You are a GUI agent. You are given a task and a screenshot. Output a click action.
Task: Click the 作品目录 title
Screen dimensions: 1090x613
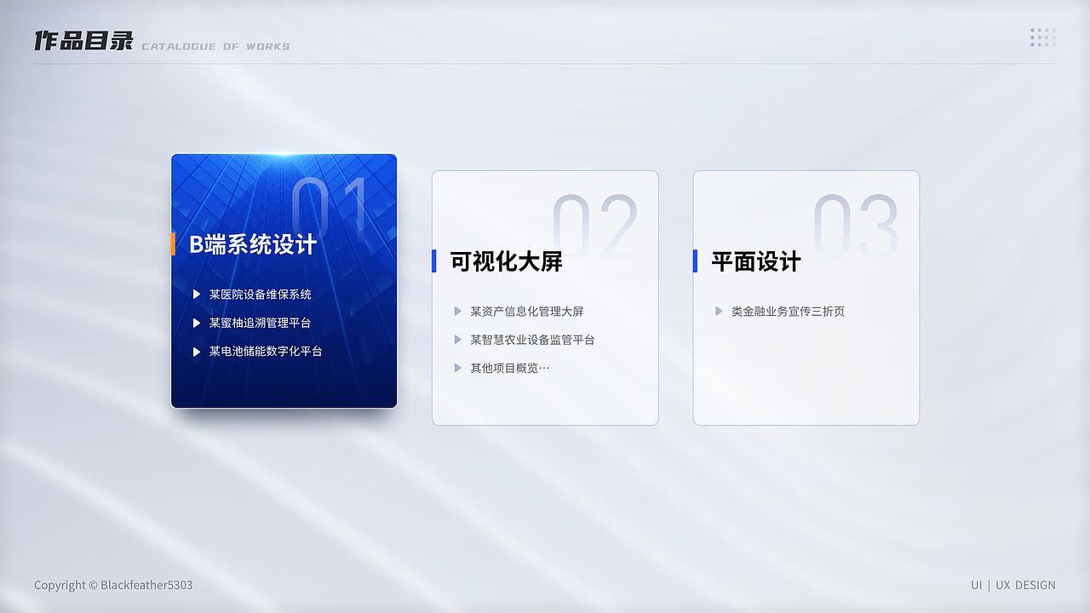coord(83,39)
